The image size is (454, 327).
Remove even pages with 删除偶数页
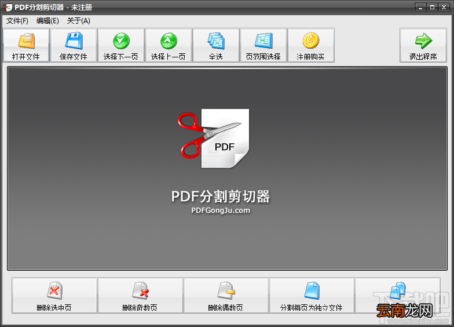coord(226,296)
